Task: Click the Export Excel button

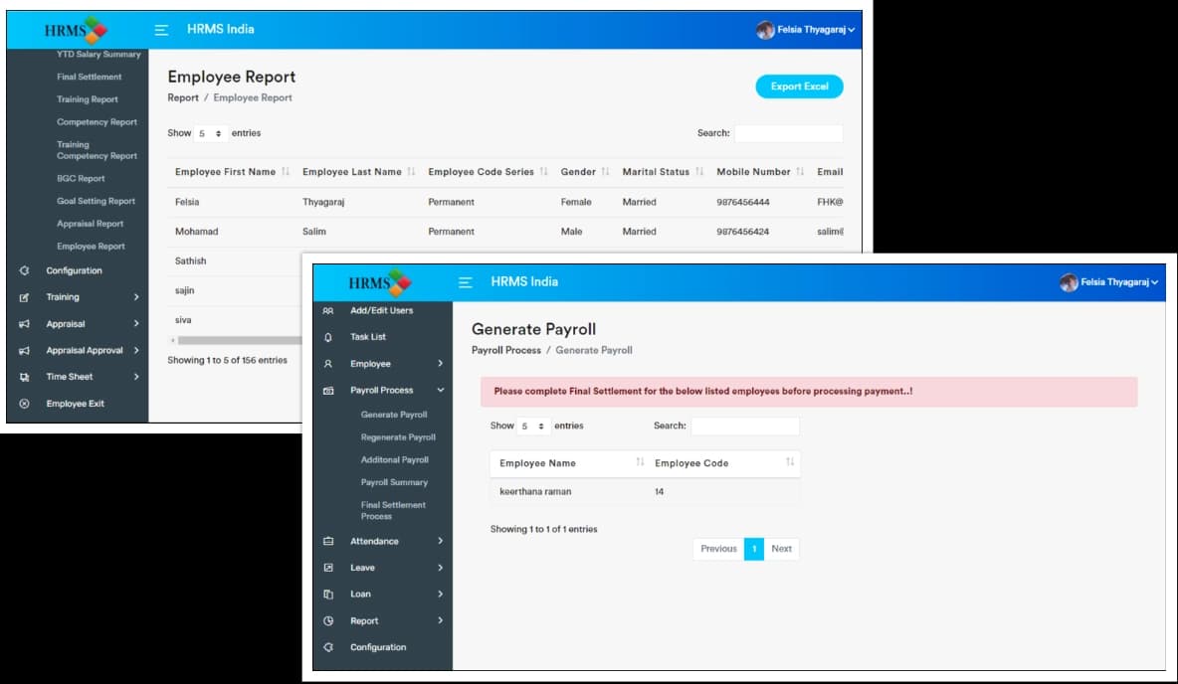Action: 799,86
